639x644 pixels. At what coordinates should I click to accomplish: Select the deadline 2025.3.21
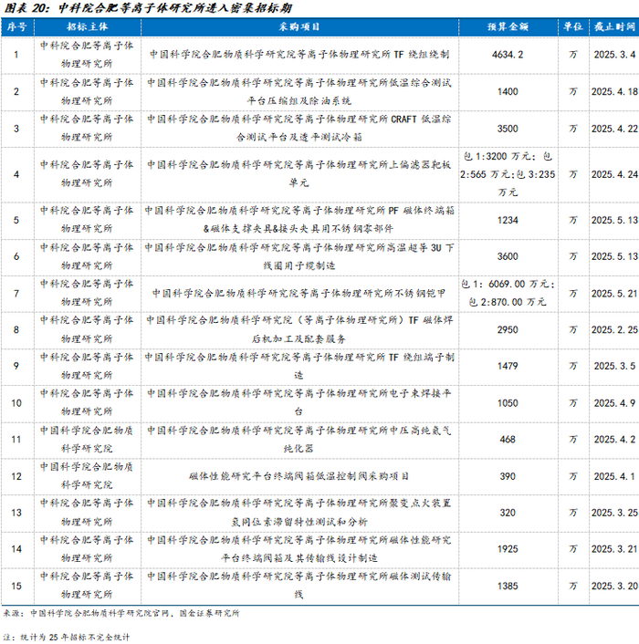(614, 549)
